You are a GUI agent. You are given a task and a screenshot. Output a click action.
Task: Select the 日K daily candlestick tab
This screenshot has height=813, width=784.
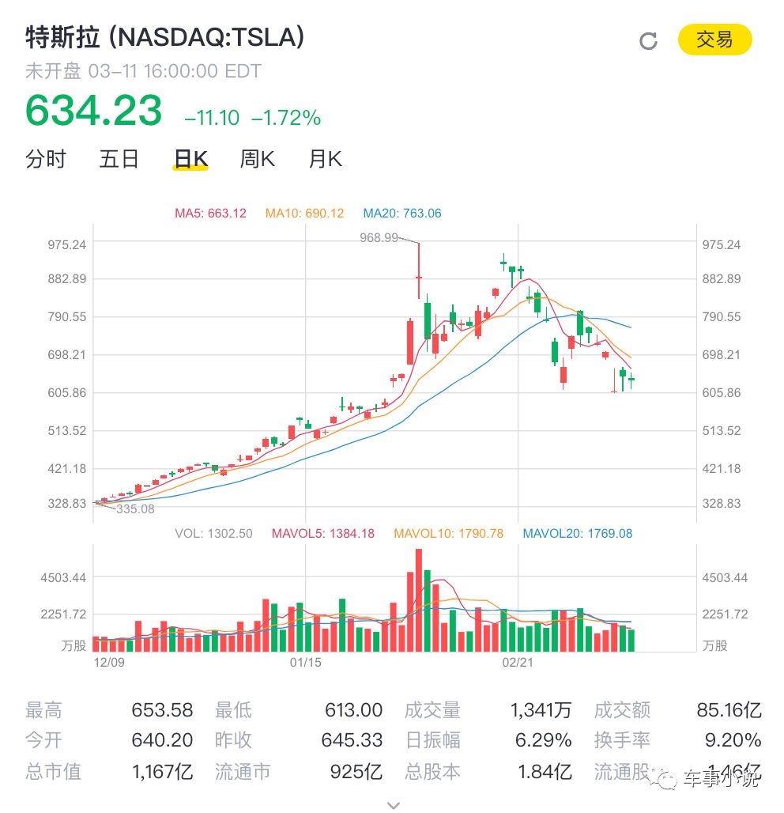click(190, 159)
